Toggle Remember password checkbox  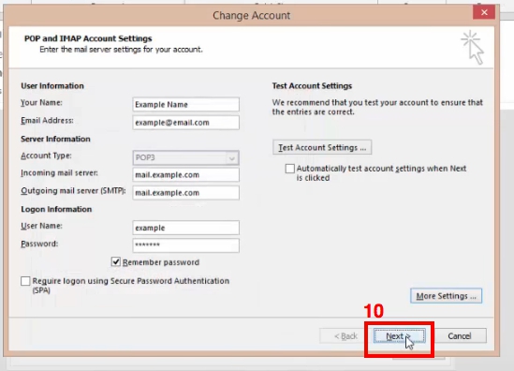pyautogui.click(x=116, y=262)
